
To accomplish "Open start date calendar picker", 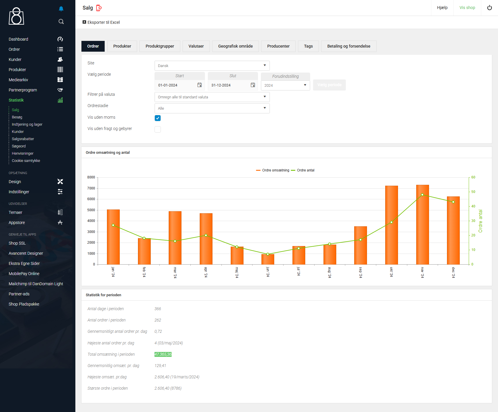I will coord(199,85).
